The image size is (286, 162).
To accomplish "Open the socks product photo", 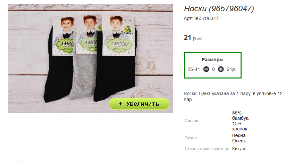I will pyautogui.click(x=91, y=59).
